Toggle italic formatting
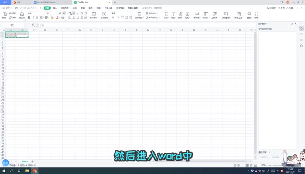305x174 pixels. [33, 17]
